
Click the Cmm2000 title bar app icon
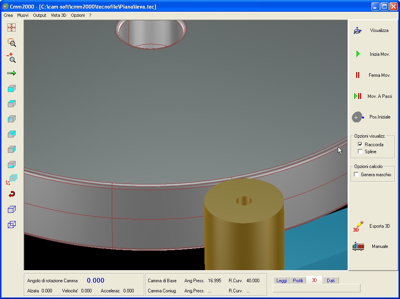[x=5, y=6]
